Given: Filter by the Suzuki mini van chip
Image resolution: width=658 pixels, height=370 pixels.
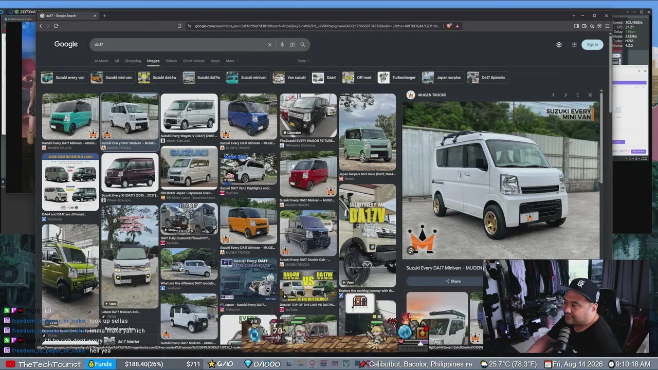Looking at the screenshot, I should point(112,78).
